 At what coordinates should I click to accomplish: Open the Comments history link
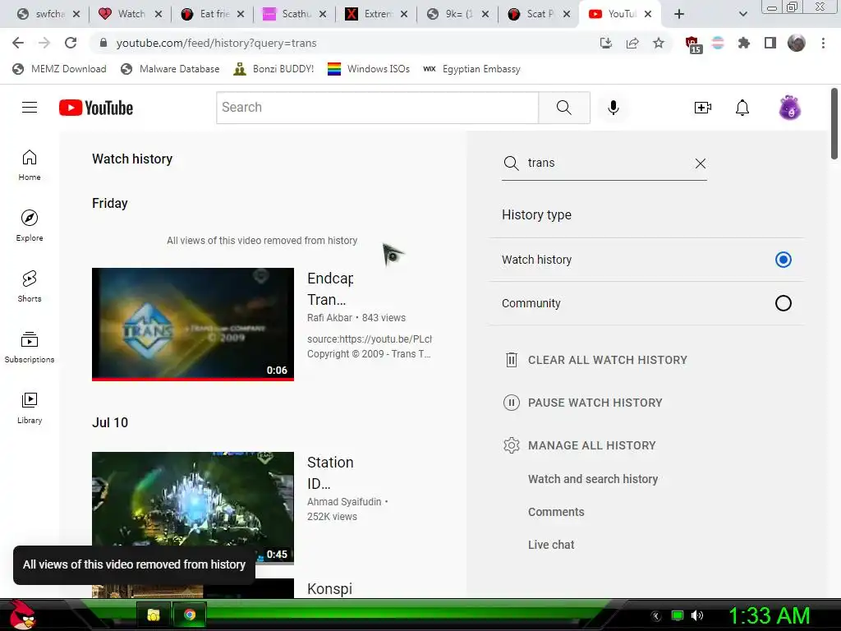[556, 512]
